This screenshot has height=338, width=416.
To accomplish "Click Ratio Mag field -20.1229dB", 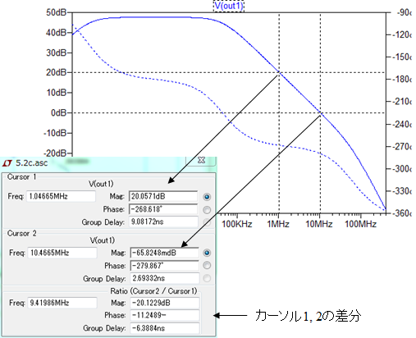I will tap(165, 303).
